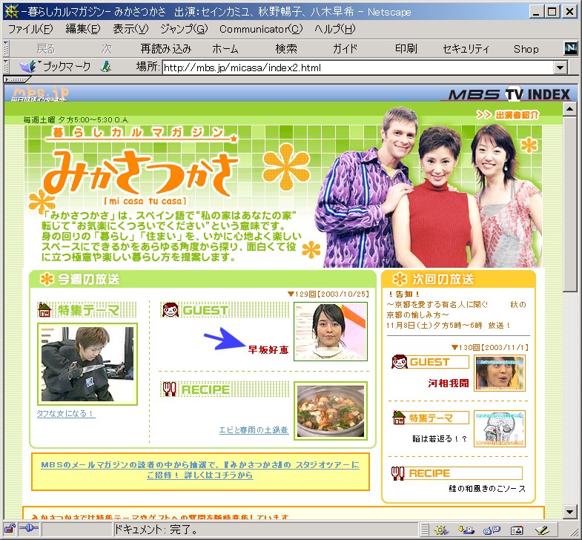
Task: Open the Newsgroups component bar icon
Action: [492, 530]
